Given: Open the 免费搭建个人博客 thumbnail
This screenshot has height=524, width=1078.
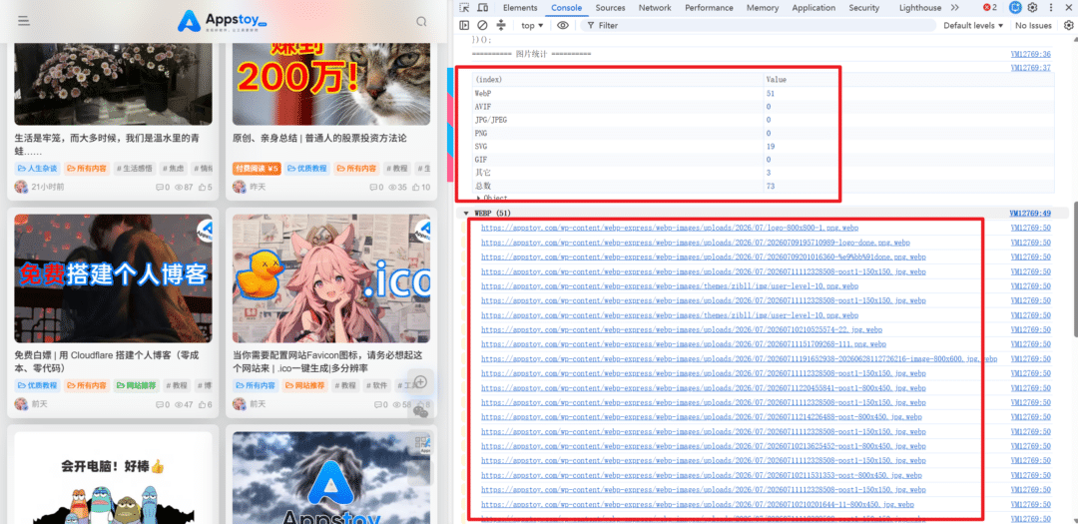Looking at the screenshot, I should pos(113,278).
